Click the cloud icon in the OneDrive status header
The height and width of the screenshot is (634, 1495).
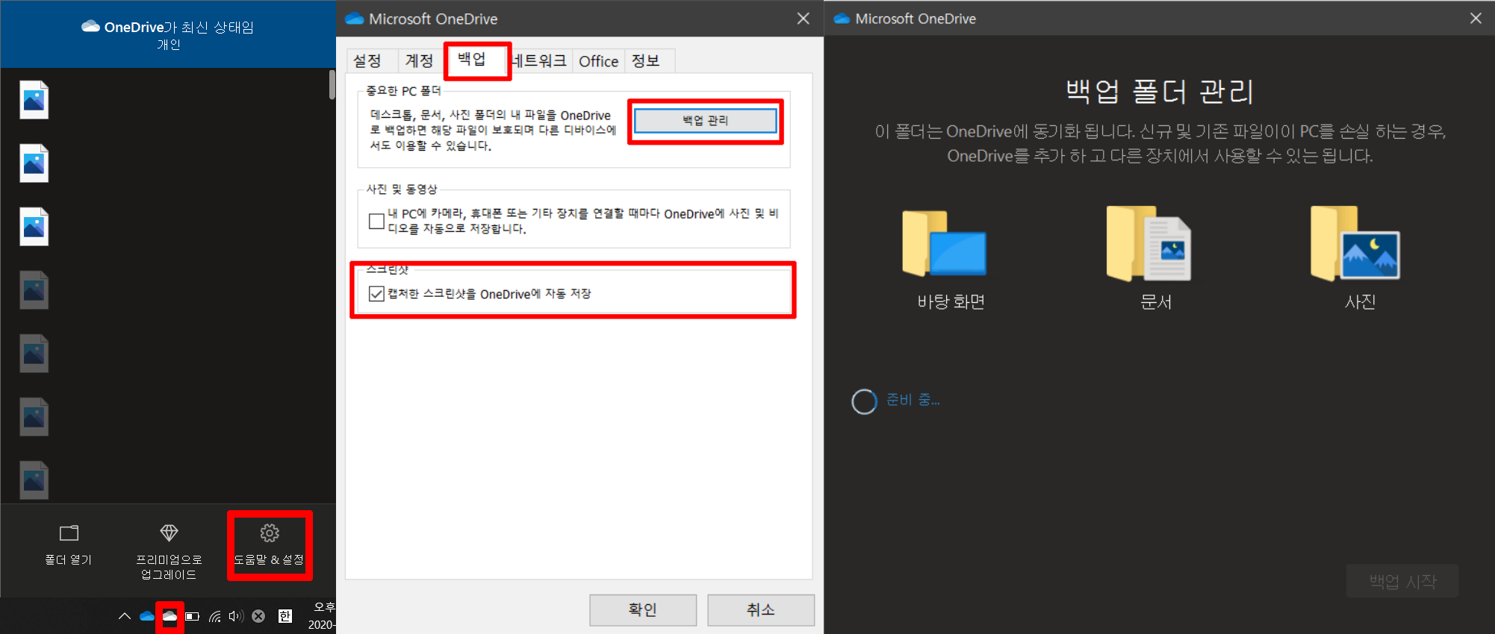point(91,26)
